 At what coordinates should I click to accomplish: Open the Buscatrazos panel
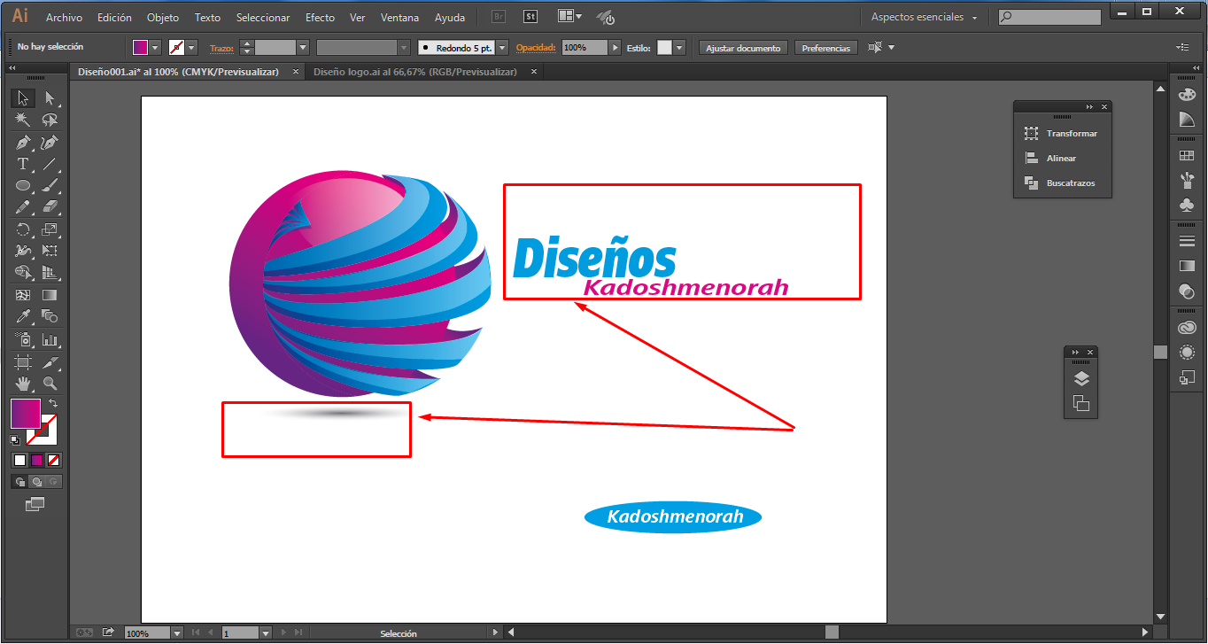pos(1062,183)
